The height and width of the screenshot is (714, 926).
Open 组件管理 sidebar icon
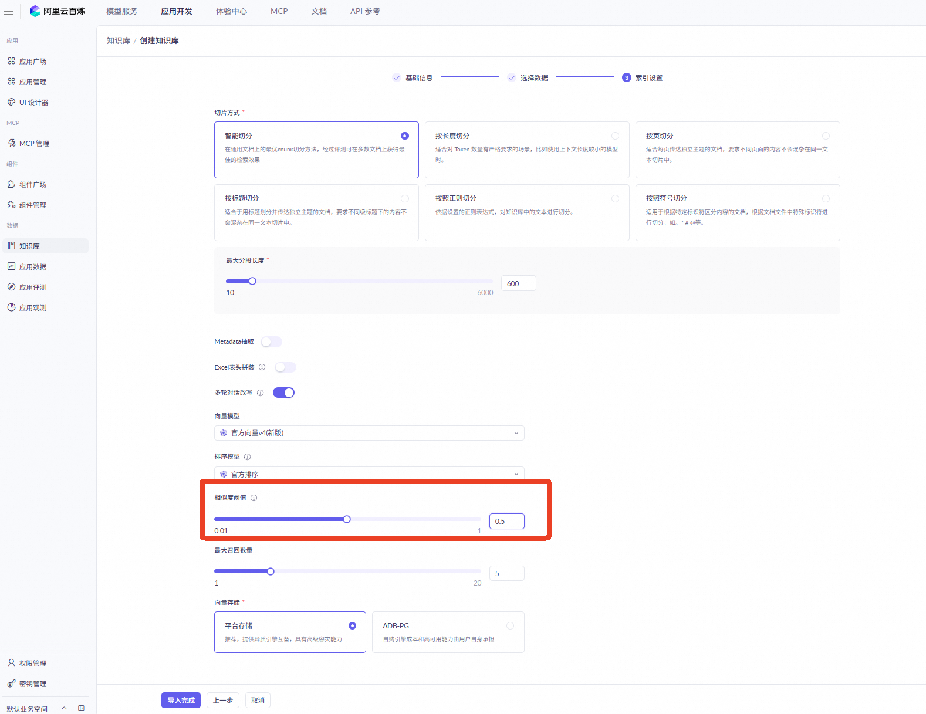tap(11, 205)
